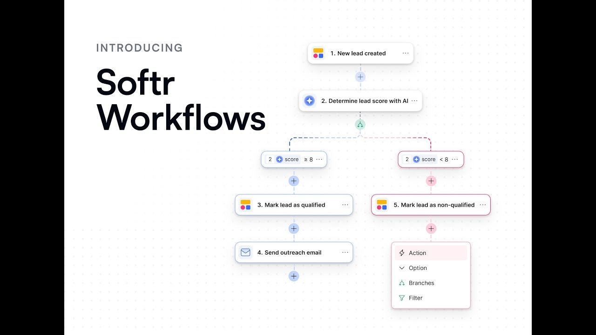This screenshot has height=335, width=596.
Task: Open the ellipsis menu on the "score < 8" condition
Action: (x=455, y=159)
